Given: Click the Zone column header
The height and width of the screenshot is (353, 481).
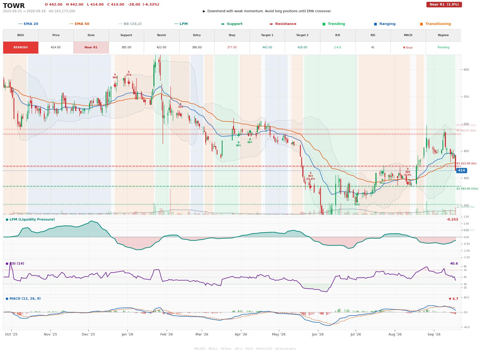Looking at the screenshot, I should pos(91,35).
